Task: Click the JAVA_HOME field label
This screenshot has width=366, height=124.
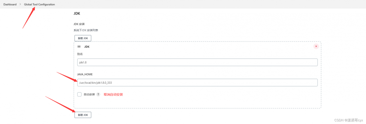Action: [x=85, y=74]
